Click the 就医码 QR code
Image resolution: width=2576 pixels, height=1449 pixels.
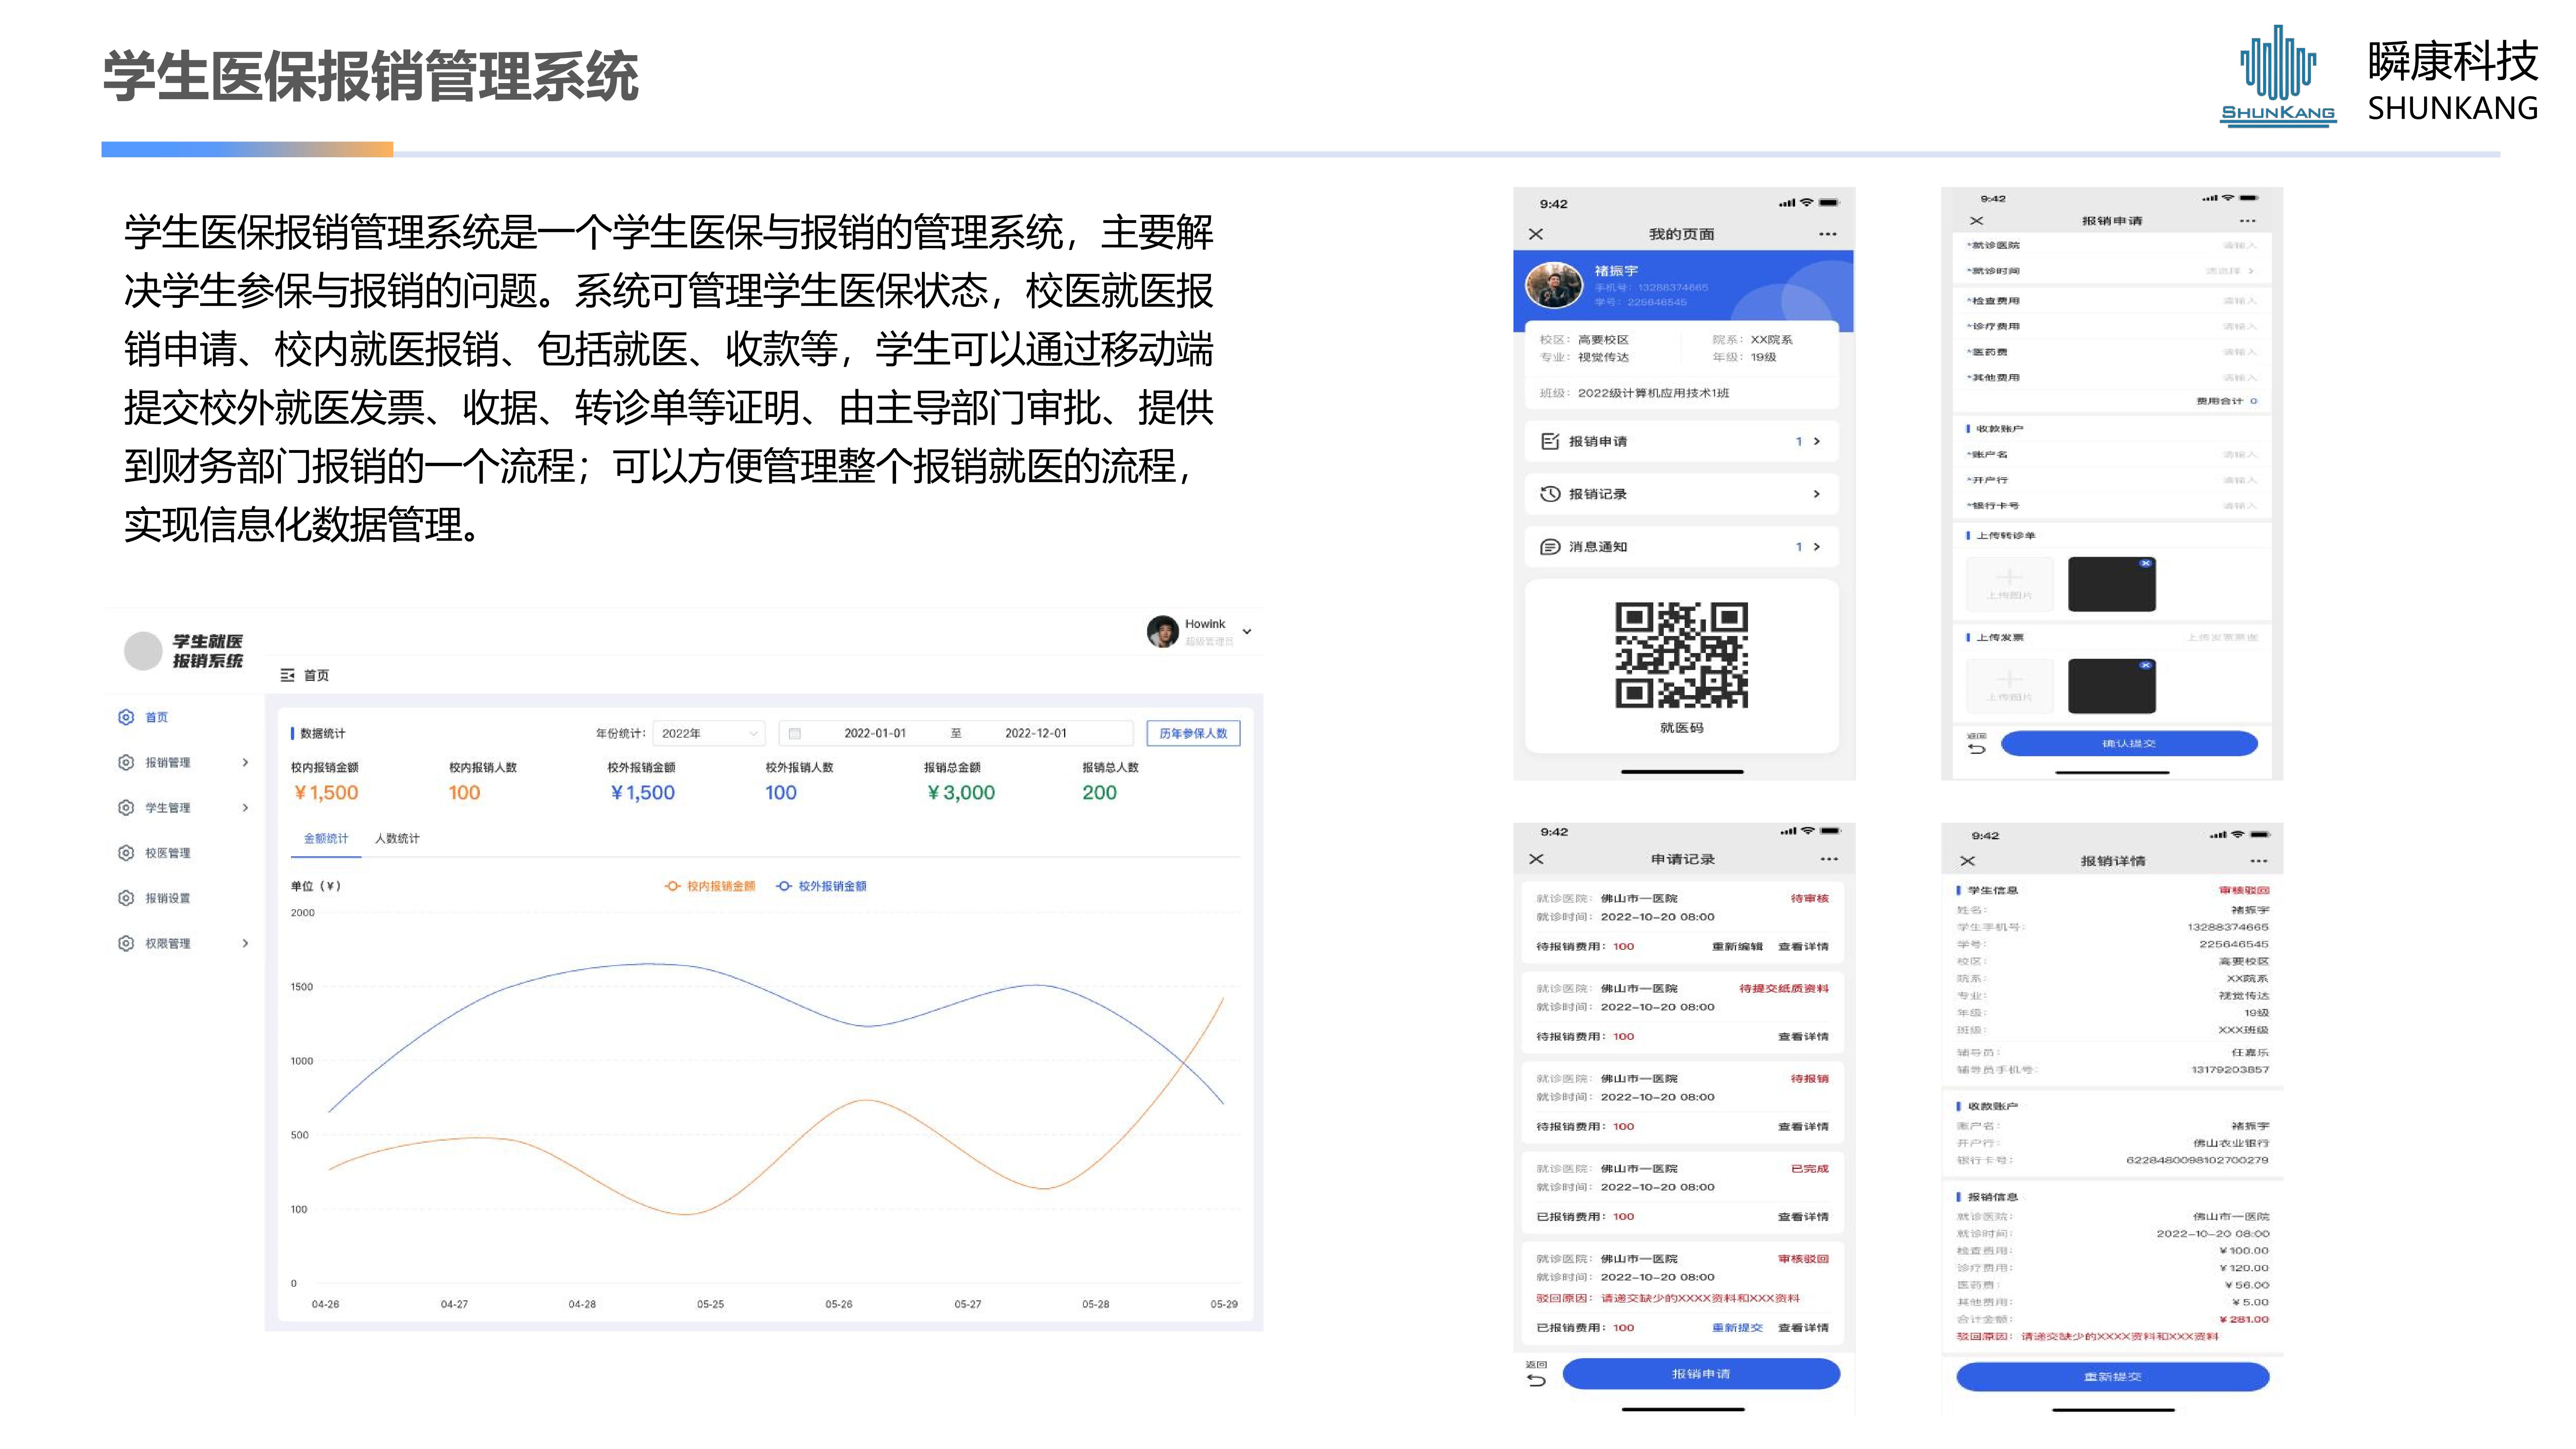coord(1681,655)
